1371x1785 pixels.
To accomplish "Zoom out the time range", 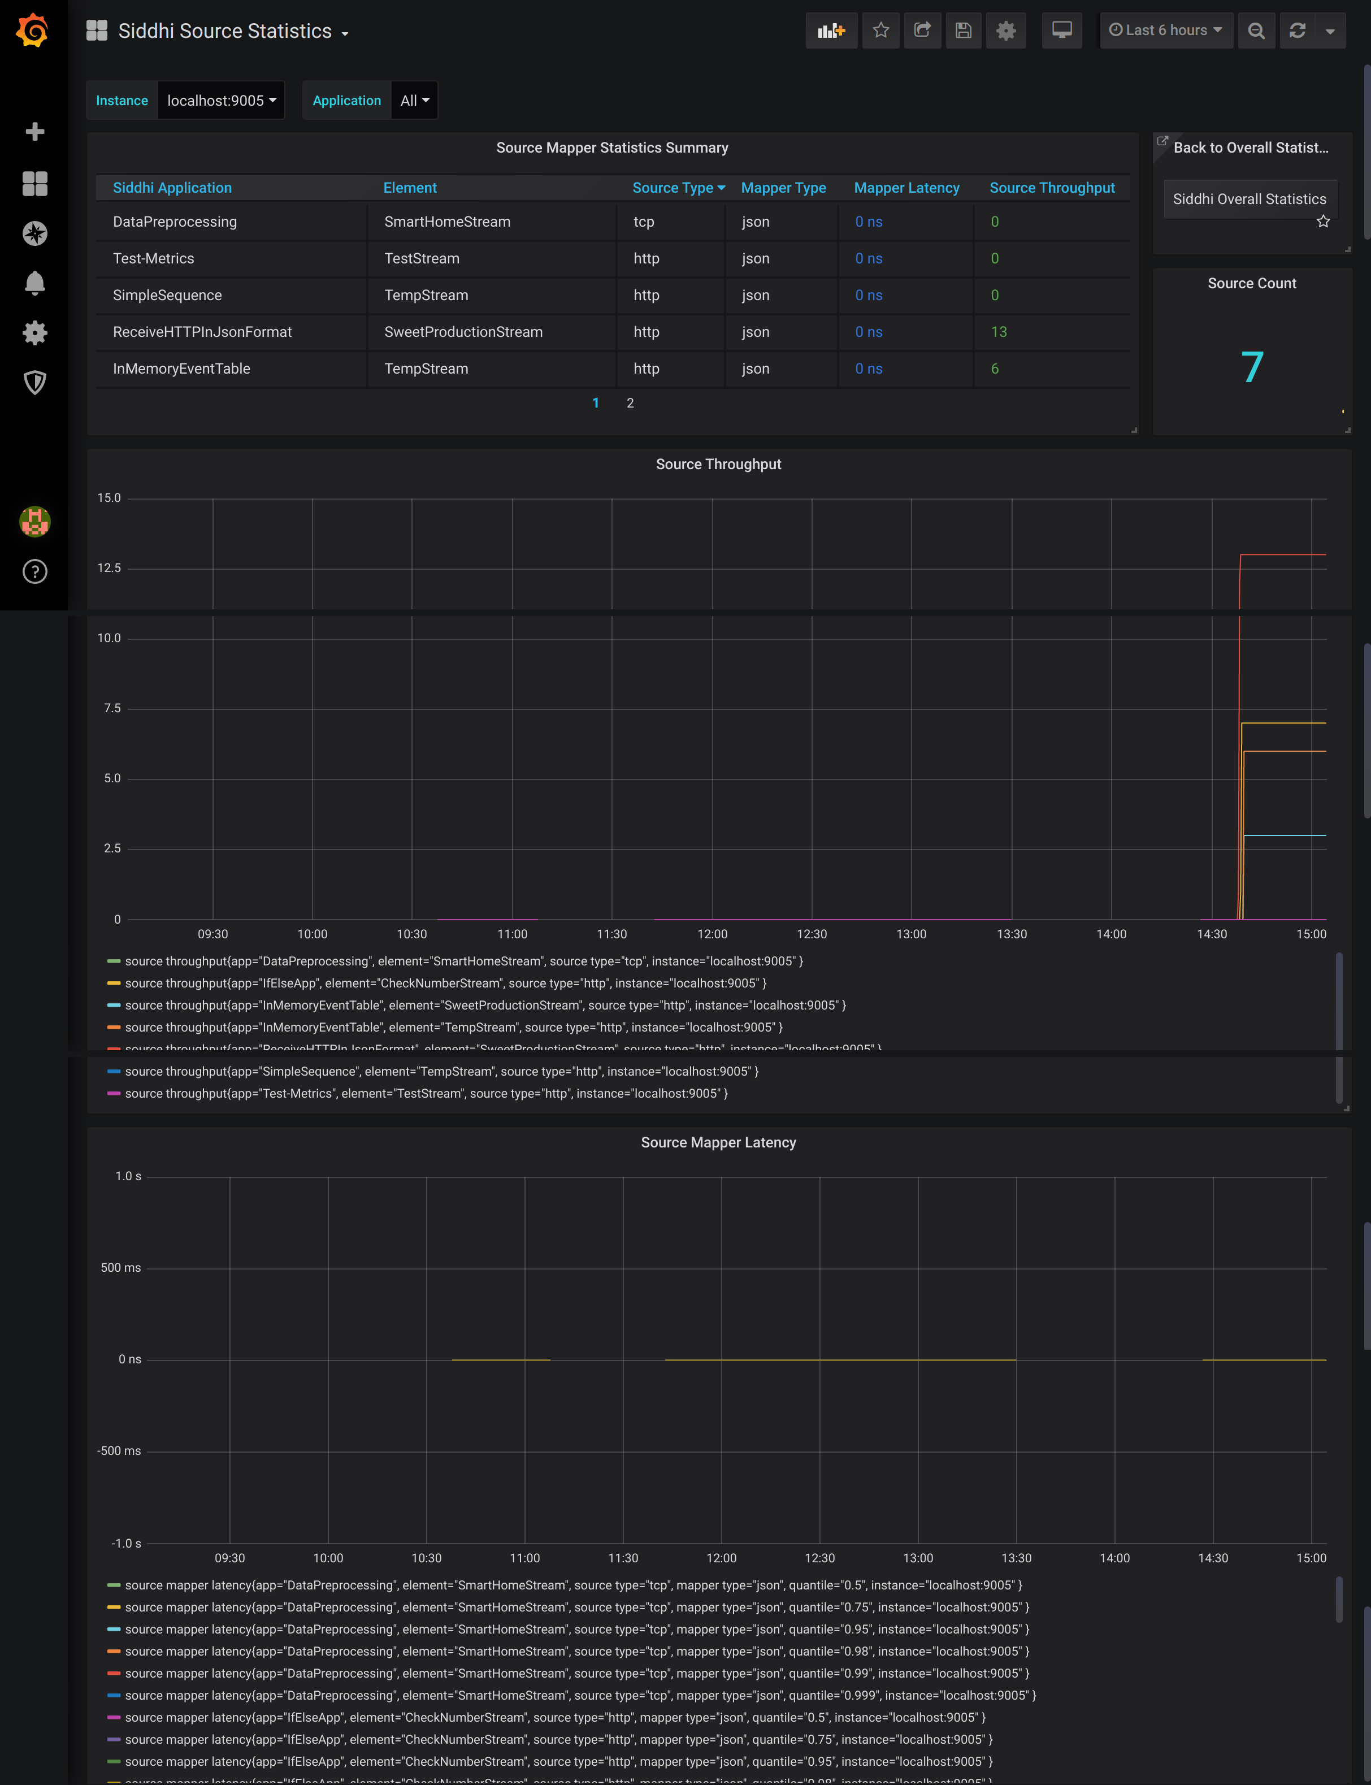I will click(1256, 31).
